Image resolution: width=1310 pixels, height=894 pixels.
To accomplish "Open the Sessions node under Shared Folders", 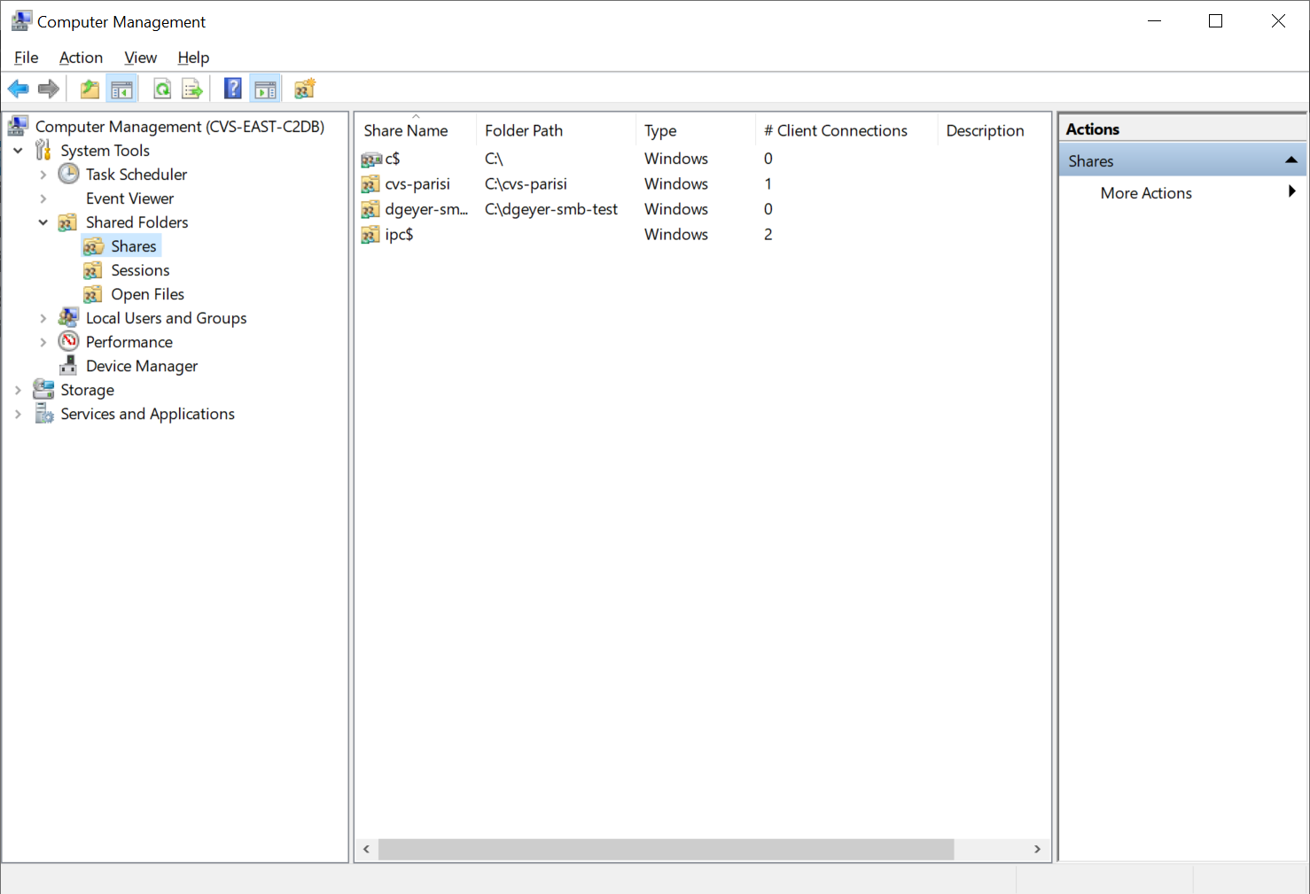I will pyautogui.click(x=140, y=270).
